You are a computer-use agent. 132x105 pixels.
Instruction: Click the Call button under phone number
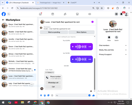point(53,87)
